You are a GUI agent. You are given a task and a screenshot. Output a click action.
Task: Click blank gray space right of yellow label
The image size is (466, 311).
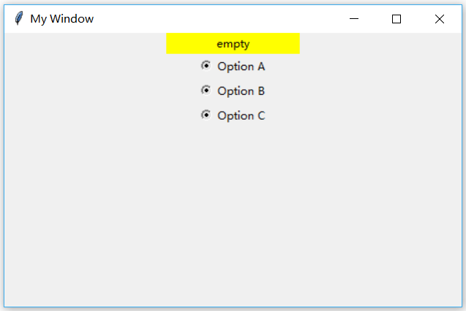[380, 44]
